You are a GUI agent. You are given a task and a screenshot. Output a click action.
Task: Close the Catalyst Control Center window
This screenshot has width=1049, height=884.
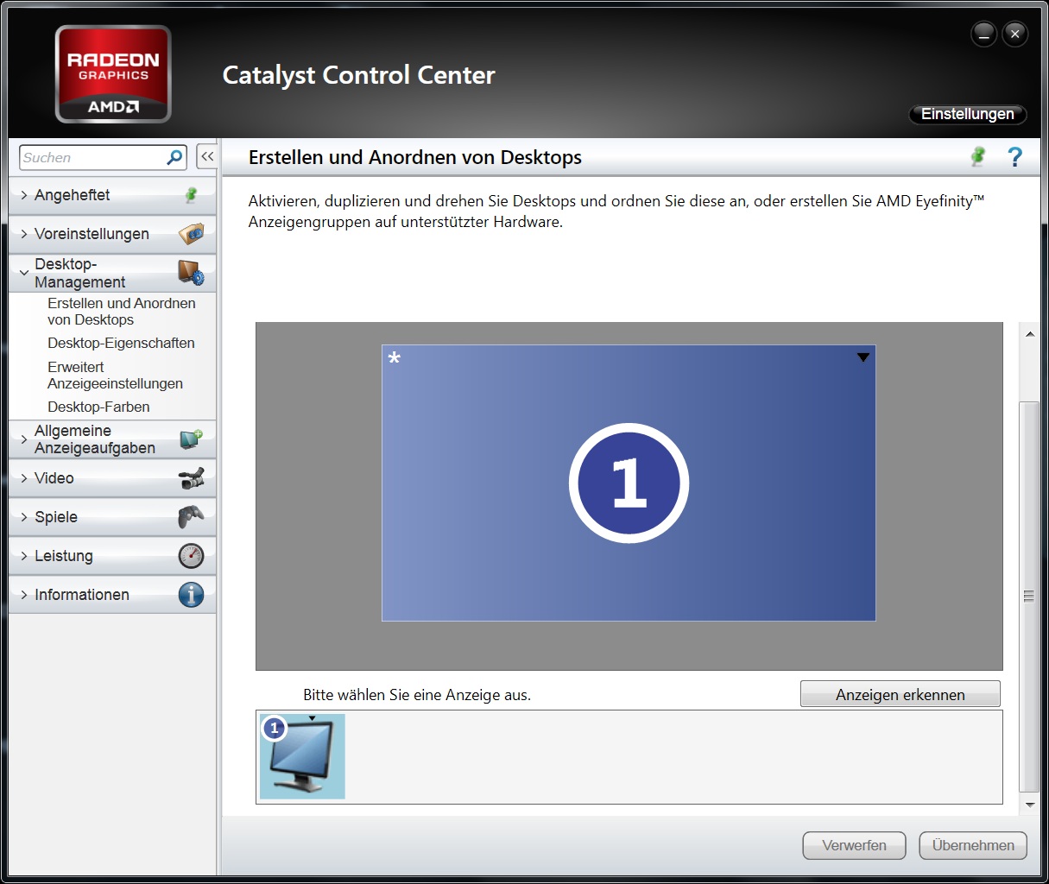1015,35
